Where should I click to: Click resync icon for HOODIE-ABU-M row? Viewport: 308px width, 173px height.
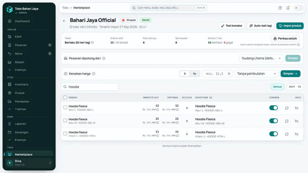click(x=287, y=121)
